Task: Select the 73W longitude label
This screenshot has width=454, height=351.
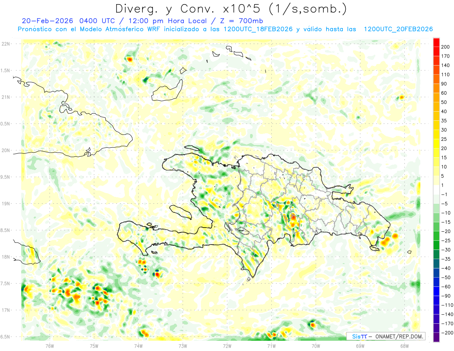Action: (x=183, y=346)
